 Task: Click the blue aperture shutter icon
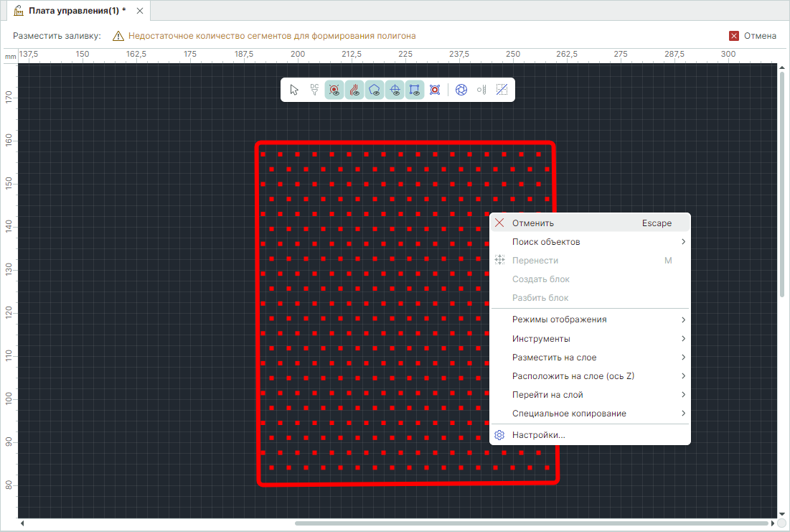[x=462, y=90]
